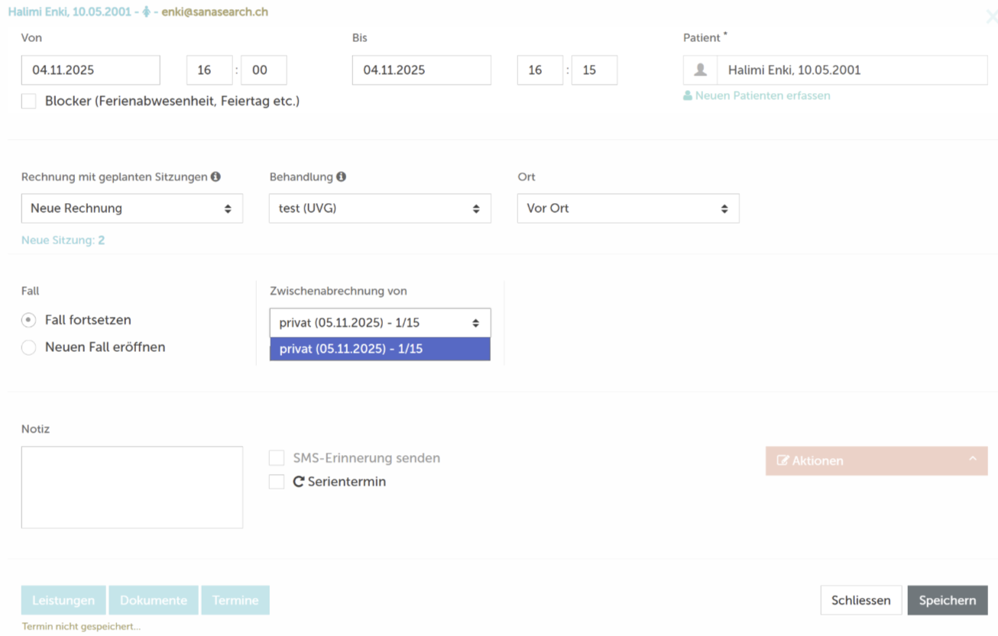Choose the Fall fortsetzen radio option
Screen dimensions: 998x636
click(29, 320)
